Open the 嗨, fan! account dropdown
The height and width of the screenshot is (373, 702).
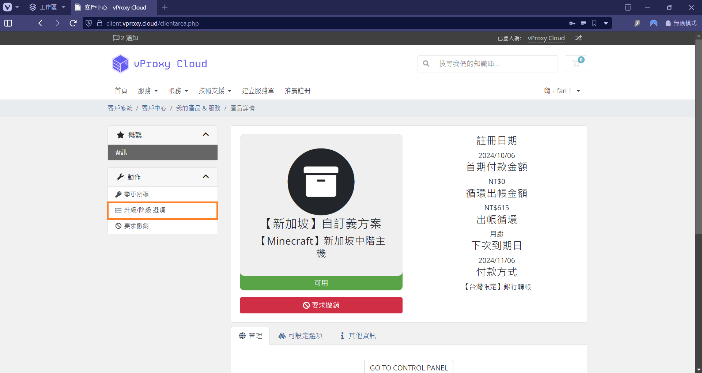562,91
